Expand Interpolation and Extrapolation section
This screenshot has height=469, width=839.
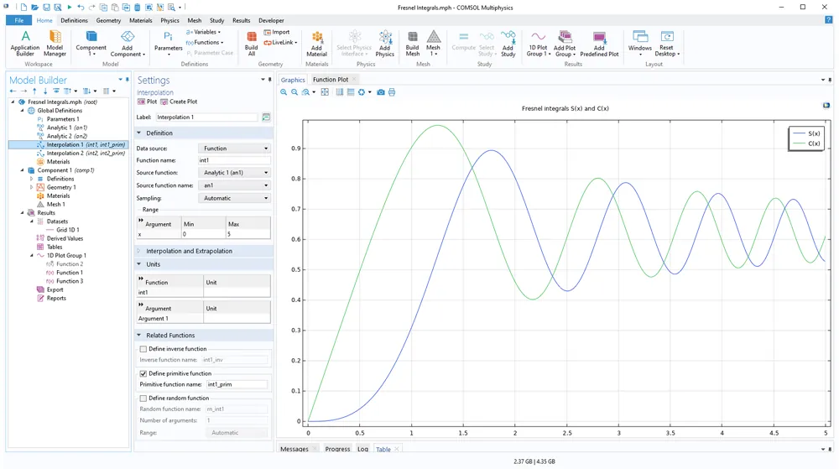(189, 251)
